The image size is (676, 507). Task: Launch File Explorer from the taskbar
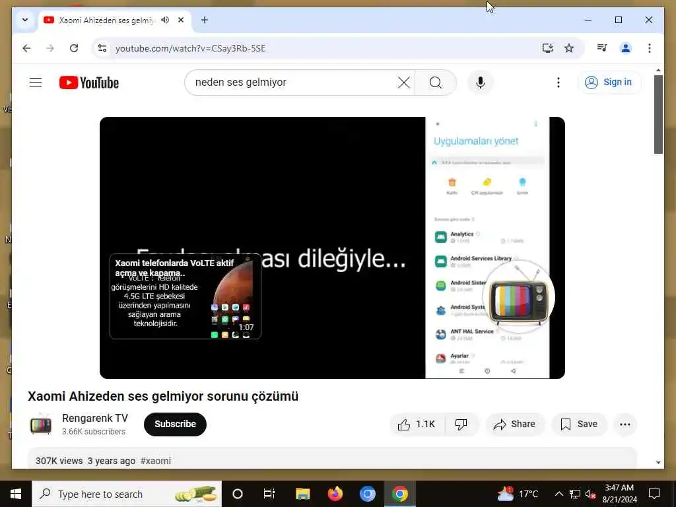pos(302,494)
